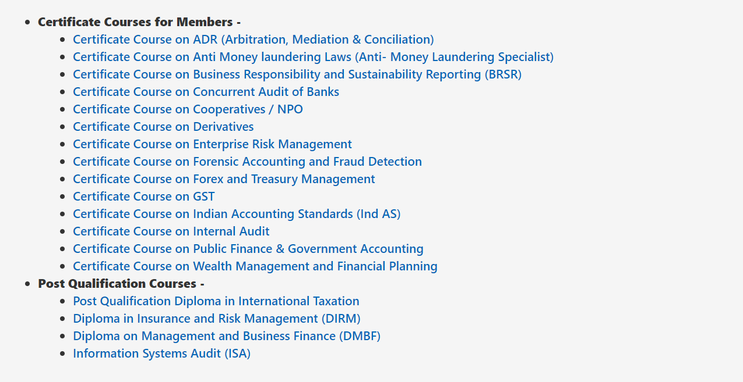Select Diploma in Insurance and Risk Management

point(216,319)
